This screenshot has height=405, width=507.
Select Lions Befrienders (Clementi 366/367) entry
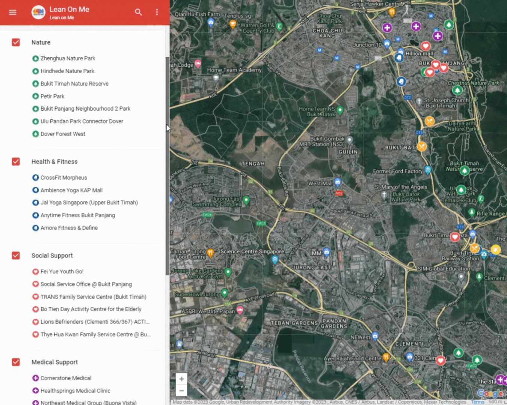(95, 322)
